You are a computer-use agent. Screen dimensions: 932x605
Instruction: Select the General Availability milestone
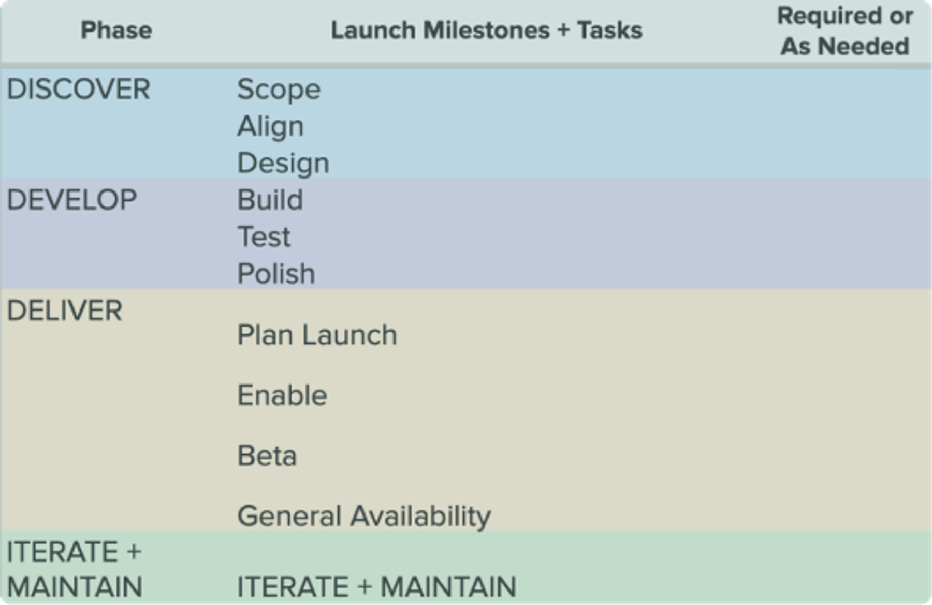pyautogui.click(x=364, y=517)
